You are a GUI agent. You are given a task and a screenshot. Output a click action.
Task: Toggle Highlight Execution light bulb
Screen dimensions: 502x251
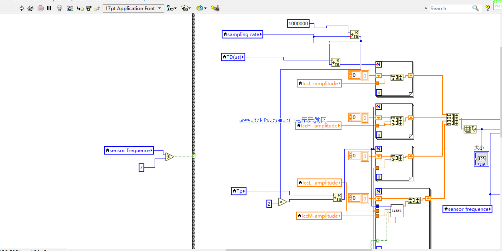coord(60,9)
